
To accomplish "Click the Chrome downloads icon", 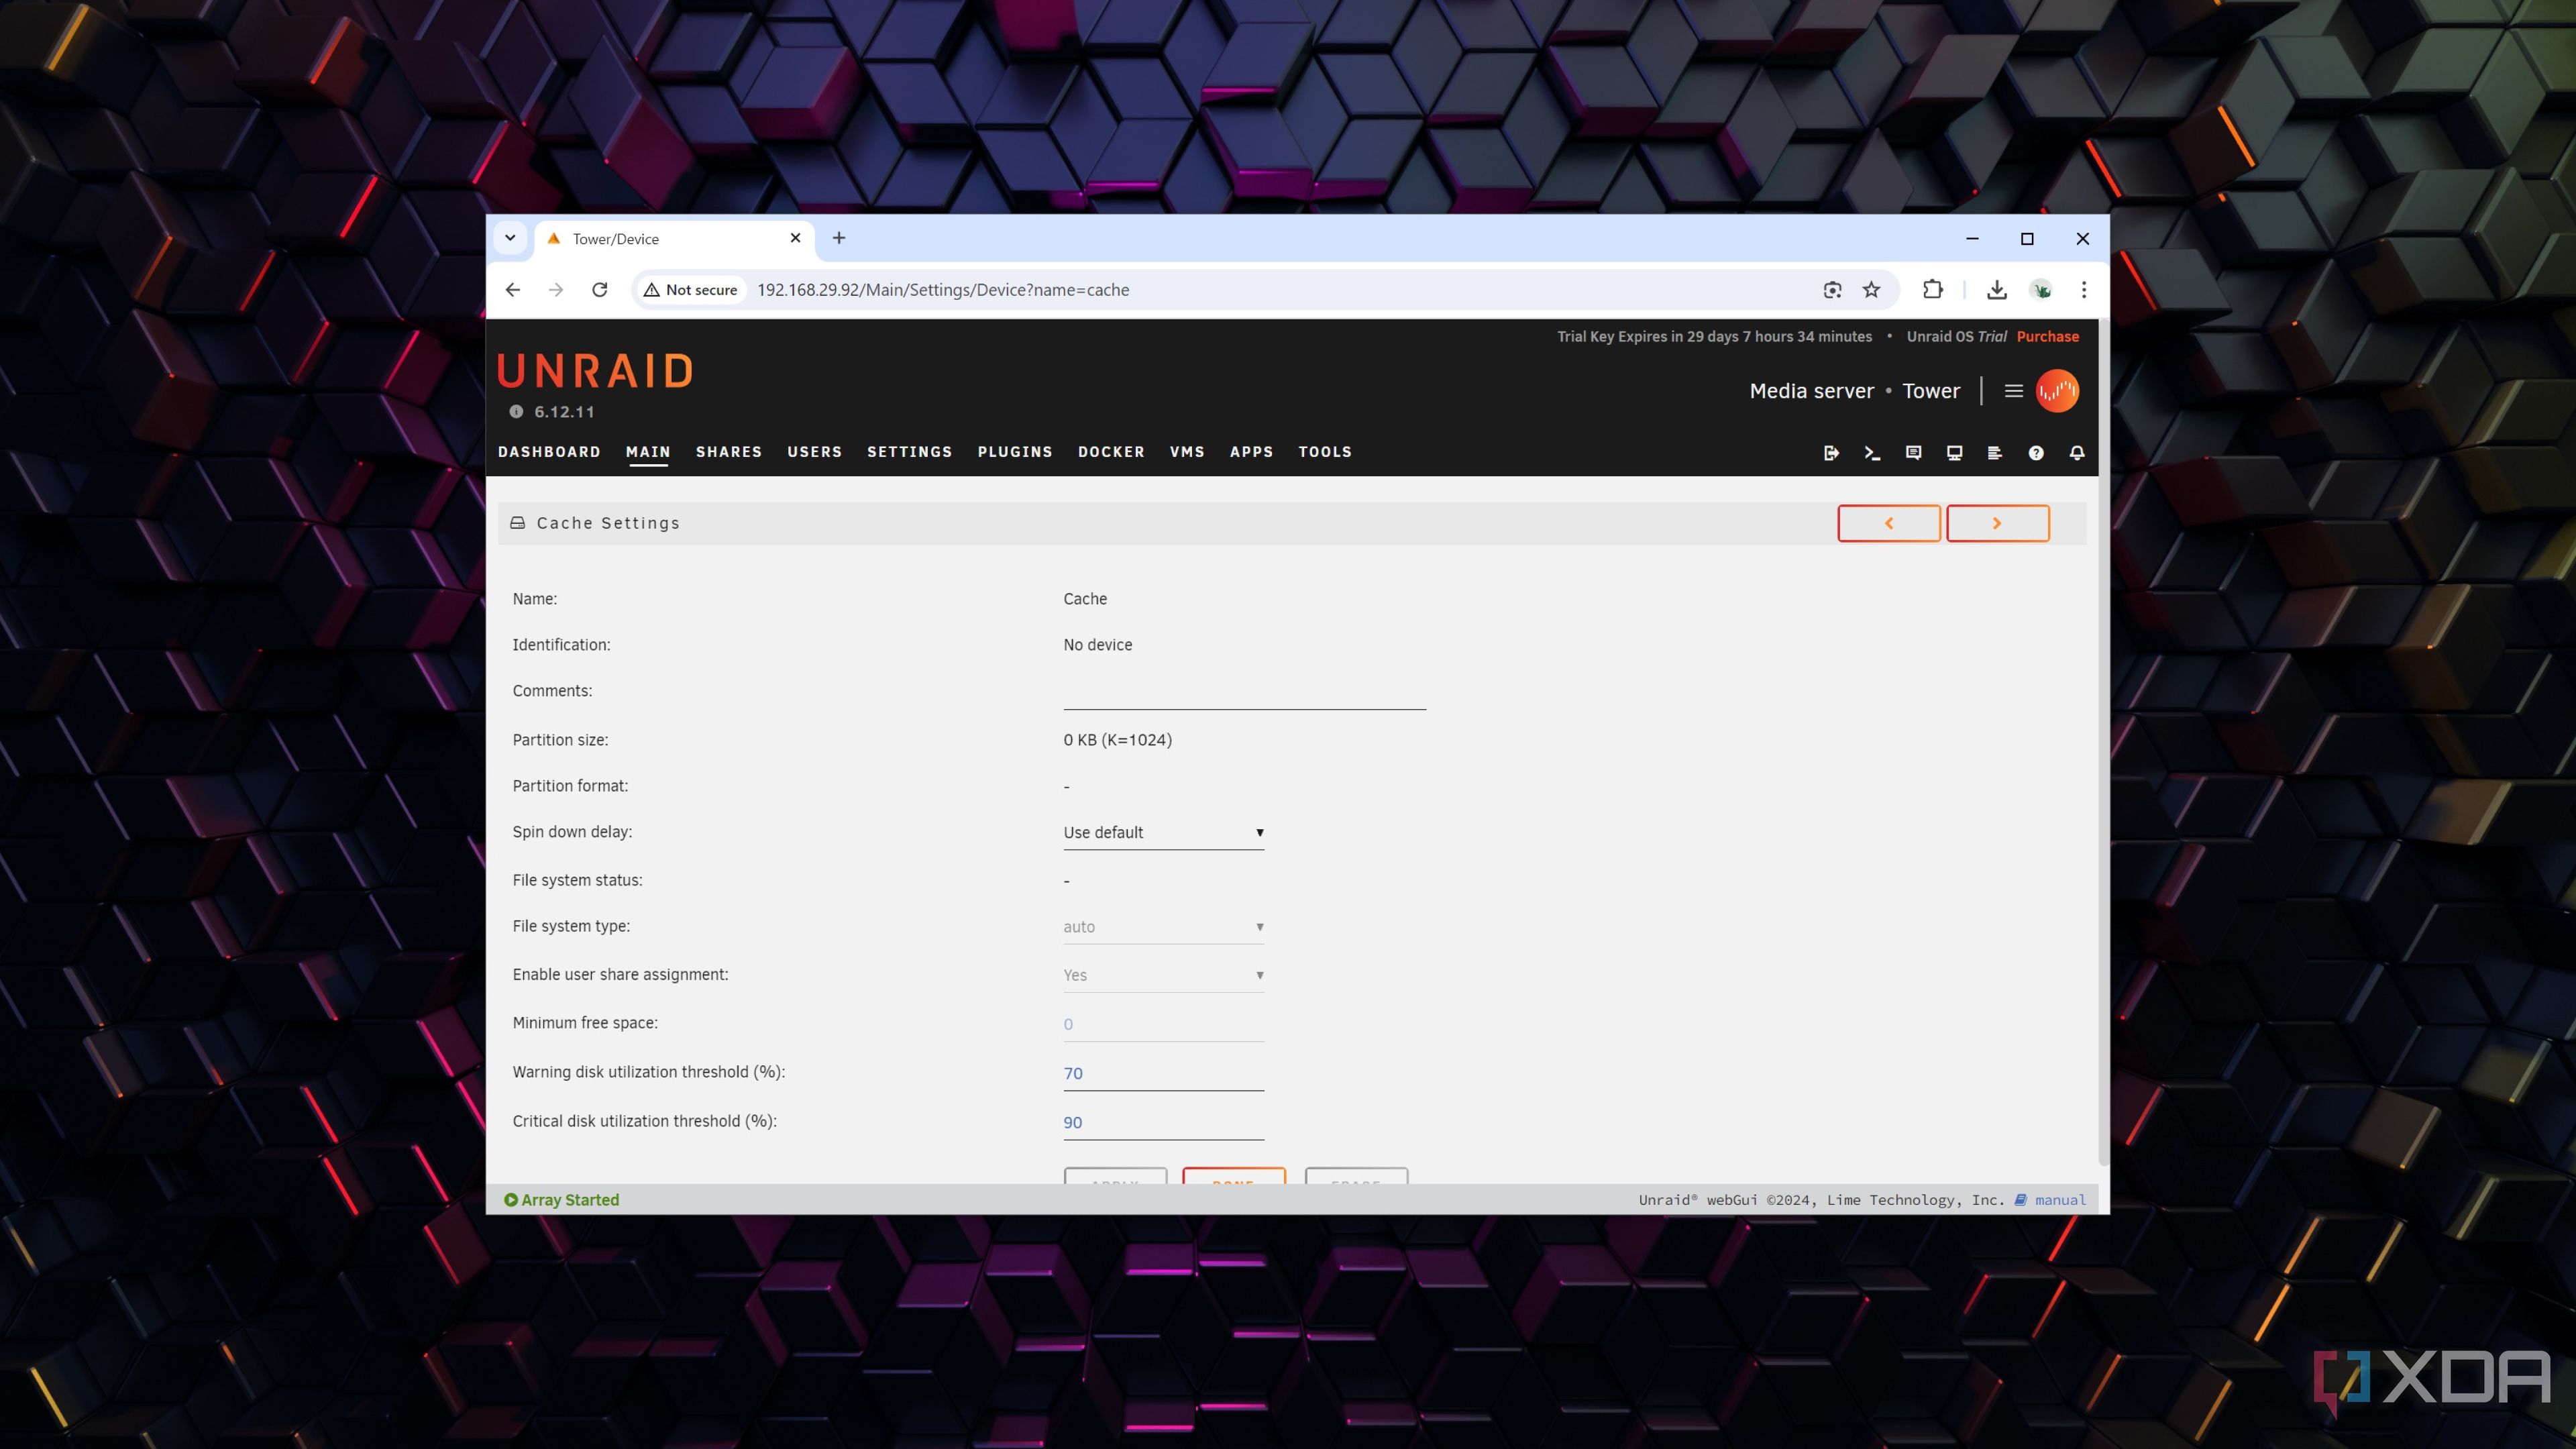I will 1996,290.
